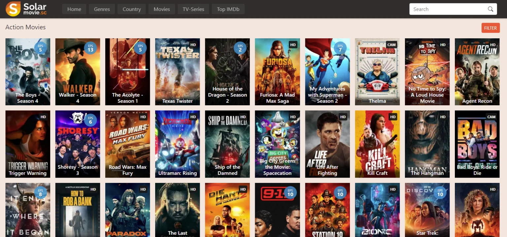This screenshot has height=237, width=507.
Task: Open the Genres menu
Action: coord(102,9)
